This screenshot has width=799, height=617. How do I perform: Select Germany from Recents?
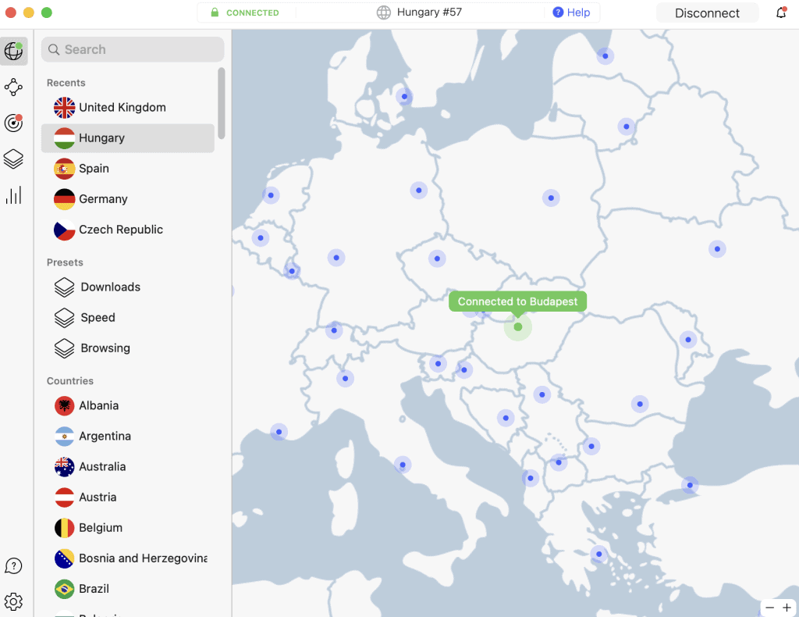[x=103, y=199]
